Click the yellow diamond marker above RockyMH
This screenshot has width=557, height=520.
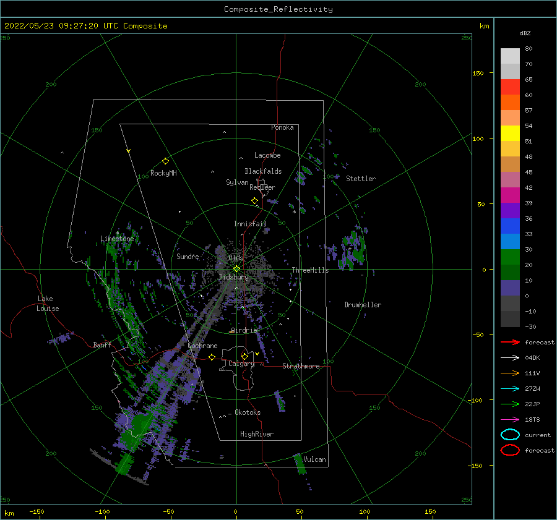pos(165,161)
